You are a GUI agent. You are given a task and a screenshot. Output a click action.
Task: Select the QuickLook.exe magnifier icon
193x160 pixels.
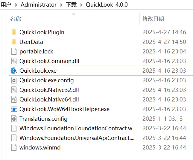coord(14,71)
